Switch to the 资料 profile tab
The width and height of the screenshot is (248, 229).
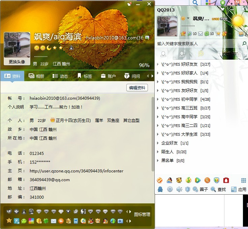pos(12,76)
